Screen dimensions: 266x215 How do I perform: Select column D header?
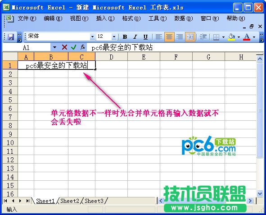[111, 57]
